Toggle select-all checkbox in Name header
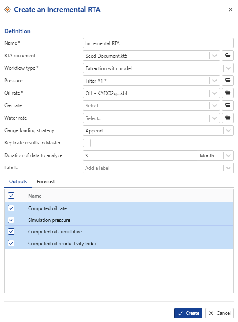 click(11, 196)
